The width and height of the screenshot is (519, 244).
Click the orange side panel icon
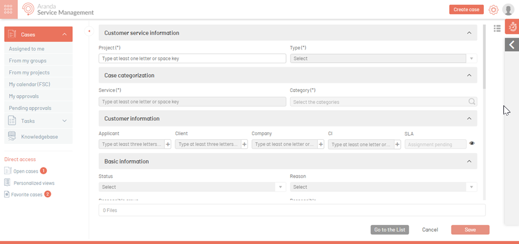click(x=512, y=26)
